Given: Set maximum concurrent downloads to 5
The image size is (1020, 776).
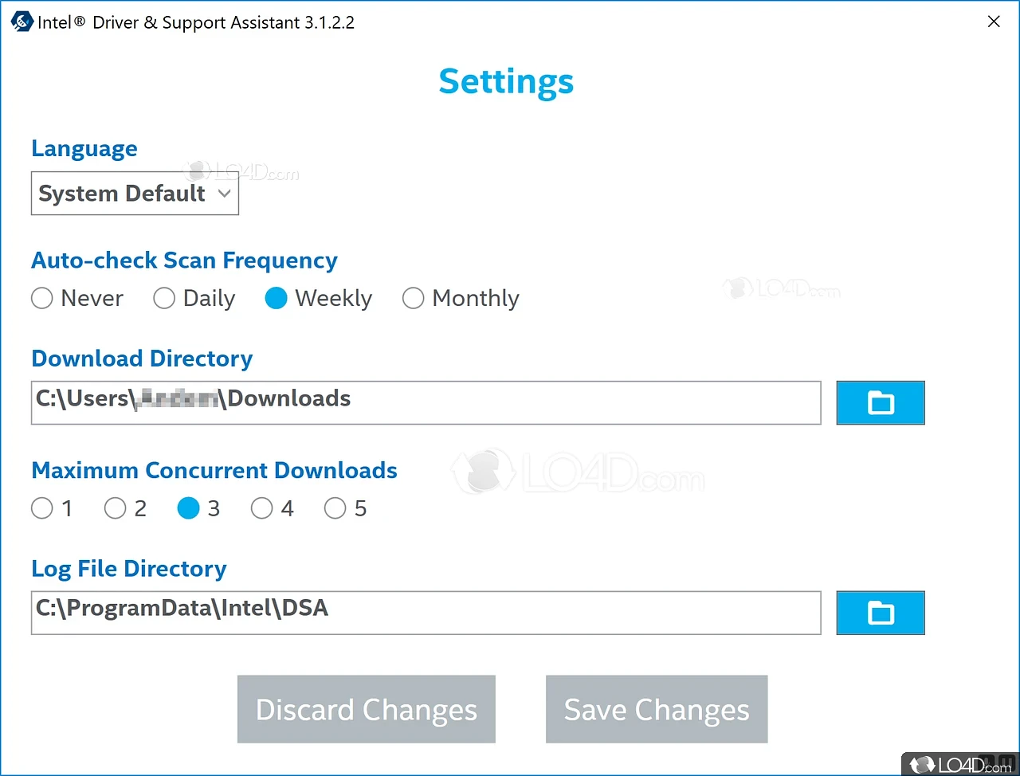Looking at the screenshot, I should (335, 508).
